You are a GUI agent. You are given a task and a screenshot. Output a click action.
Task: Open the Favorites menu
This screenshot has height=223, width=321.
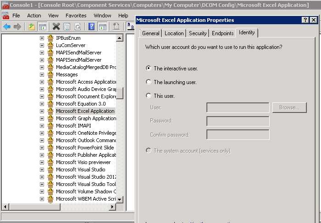pyautogui.click(x=76, y=16)
